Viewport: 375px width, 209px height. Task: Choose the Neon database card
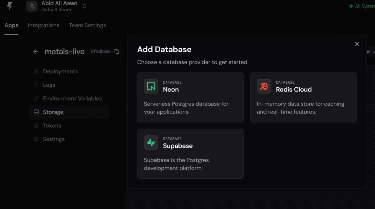pyautogui.click(x=191, y=97)
